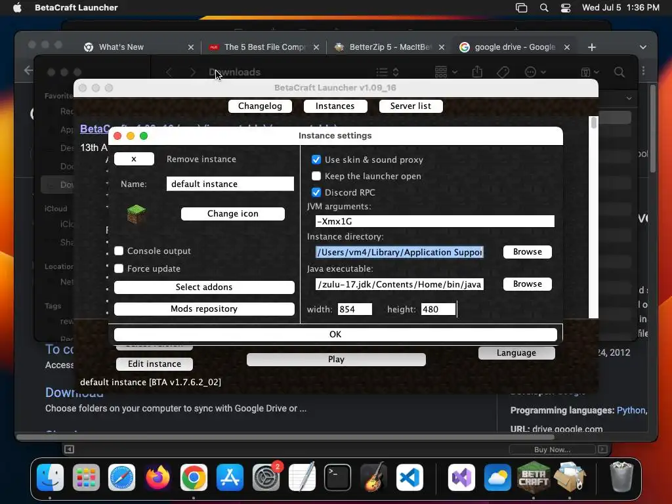Viewport: 672px width, 504px height.
Task: Click the width input field
Action: coord(355,309)
